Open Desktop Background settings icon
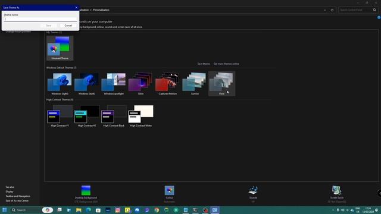Viewport: 381px width, 214px height. 86,190
